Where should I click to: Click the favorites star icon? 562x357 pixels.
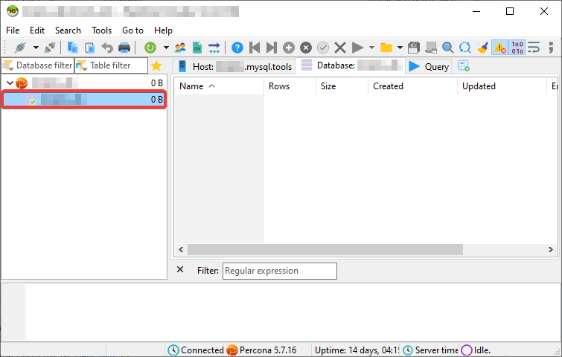156,65
